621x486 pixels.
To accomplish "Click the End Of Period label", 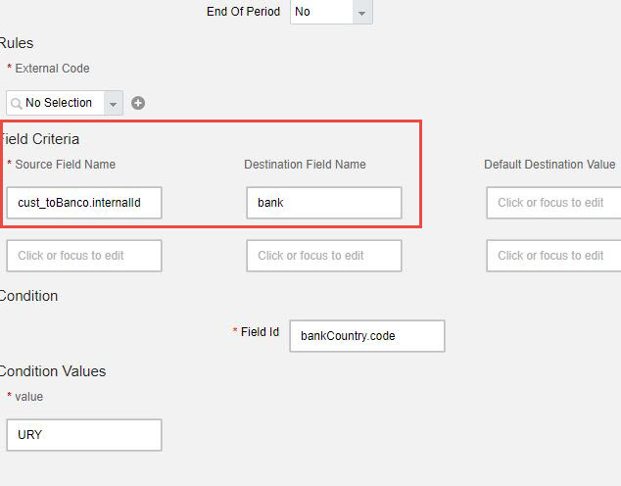I will point(243,12).
